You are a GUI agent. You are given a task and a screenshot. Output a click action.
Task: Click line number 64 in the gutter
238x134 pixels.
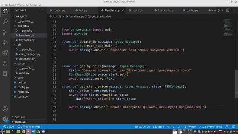(54, 87)
